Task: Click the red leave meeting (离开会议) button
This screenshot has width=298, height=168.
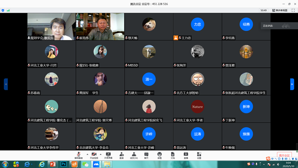Action: coord(284,155)
